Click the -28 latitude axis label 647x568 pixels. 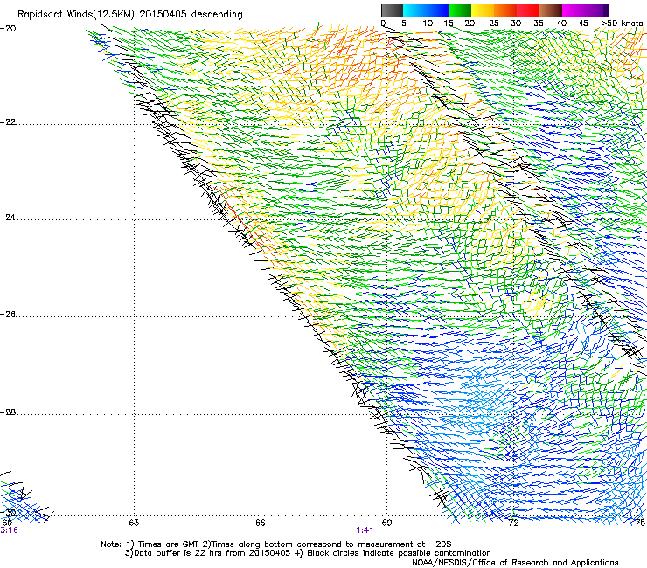click(x=8, y=412)
